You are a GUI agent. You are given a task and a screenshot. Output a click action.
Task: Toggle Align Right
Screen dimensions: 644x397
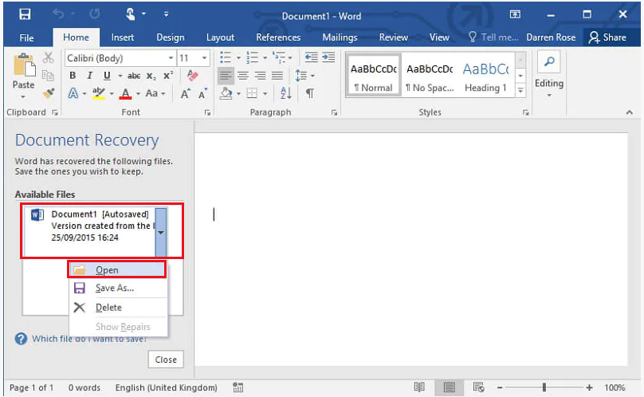[x=260, y=76]
